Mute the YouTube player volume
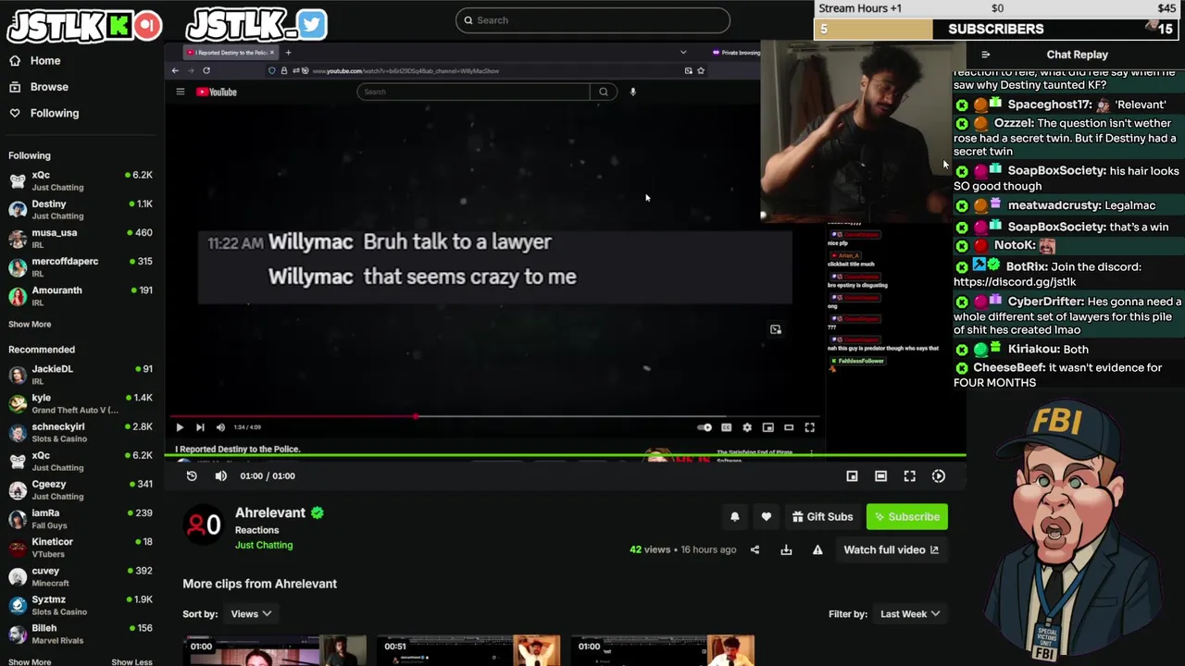Screen dimensions: 1185x666 pos(220,427)
